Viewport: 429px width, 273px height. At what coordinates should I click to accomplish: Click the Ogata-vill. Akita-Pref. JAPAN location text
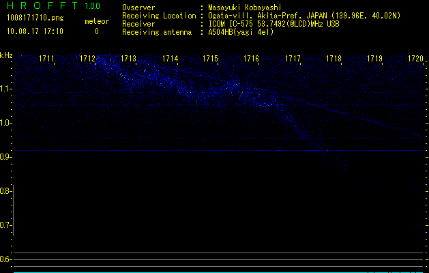(x=304, y=16)
